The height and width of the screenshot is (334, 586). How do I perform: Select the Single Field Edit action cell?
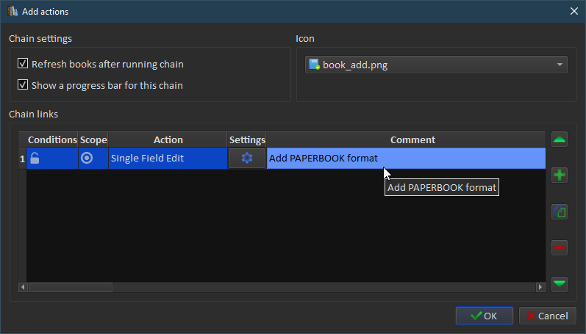(168, 159)
